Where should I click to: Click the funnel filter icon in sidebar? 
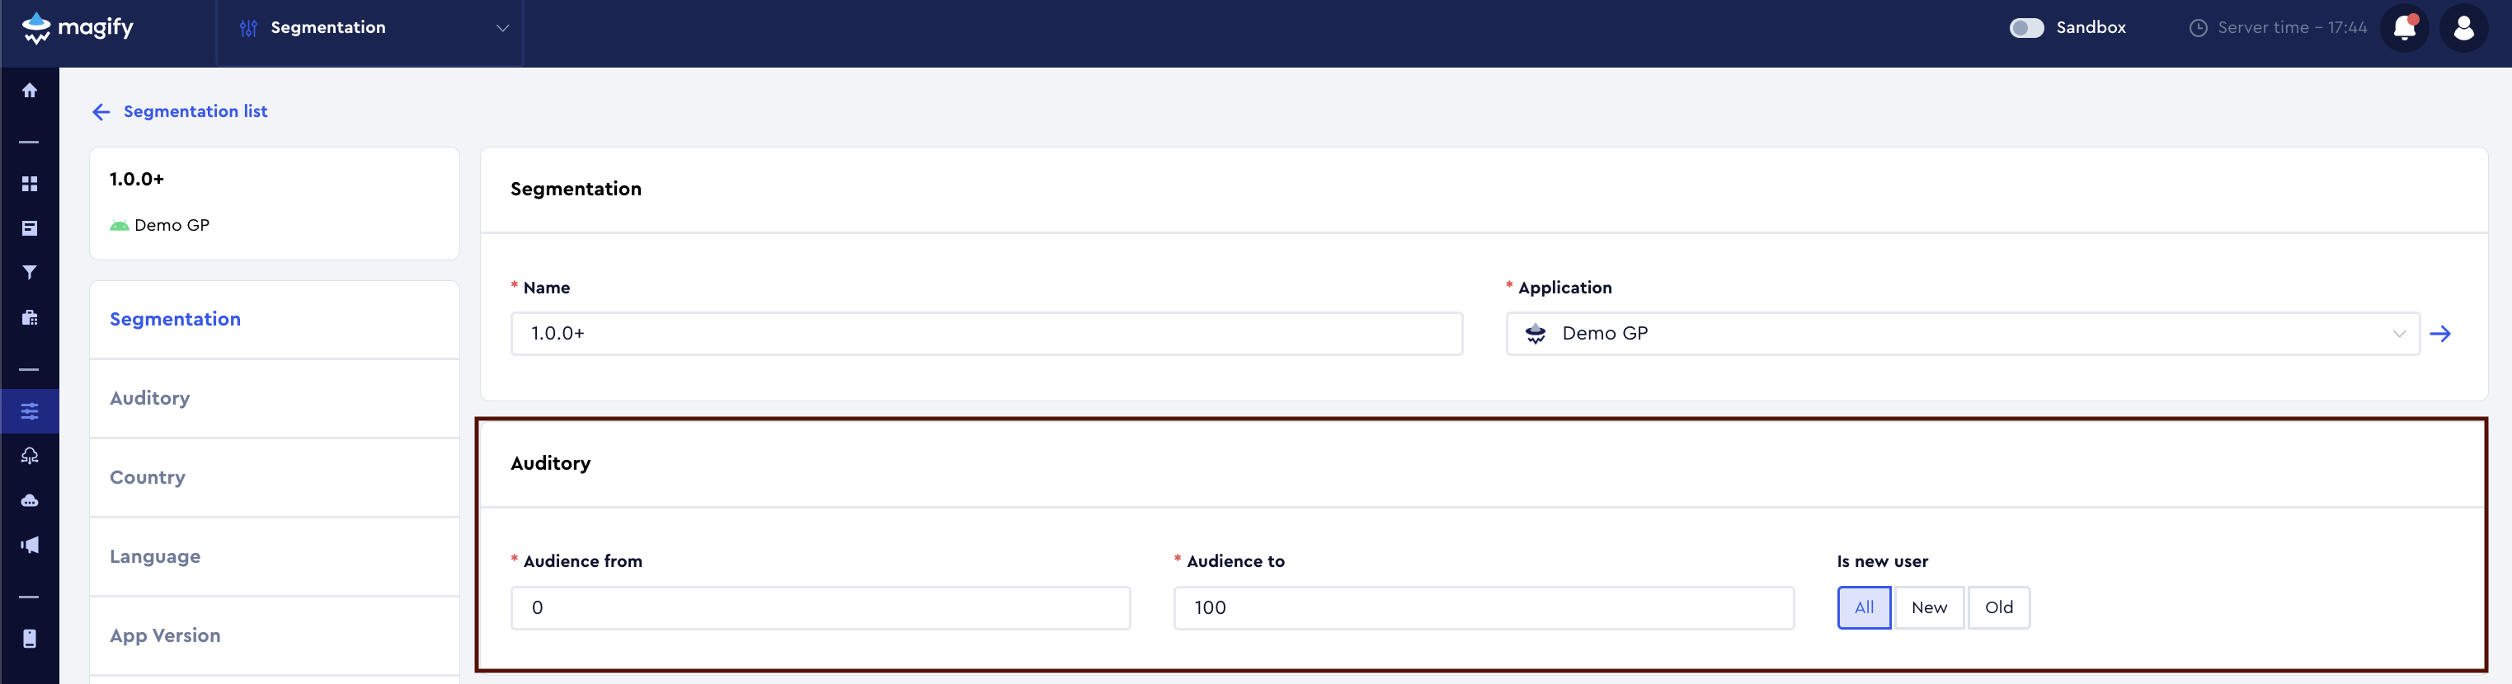pos(29,273)
